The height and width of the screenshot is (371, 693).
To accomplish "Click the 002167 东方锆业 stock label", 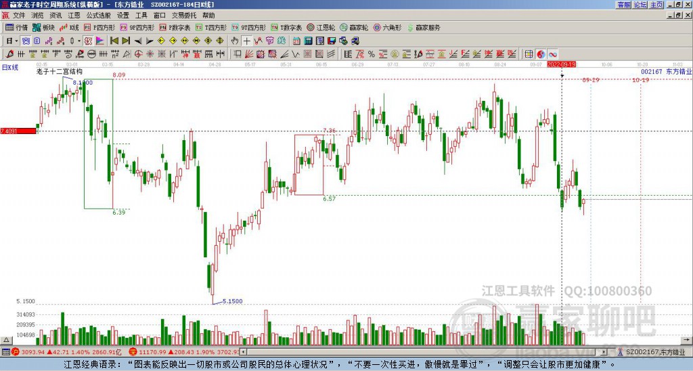I will pyautogui.click(x=666, y=71).
